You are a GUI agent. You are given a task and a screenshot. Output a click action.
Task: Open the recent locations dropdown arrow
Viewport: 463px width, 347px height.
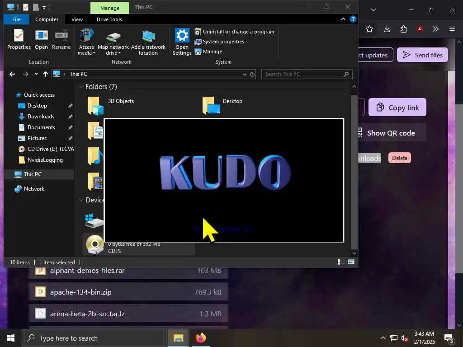coord(36,74)
